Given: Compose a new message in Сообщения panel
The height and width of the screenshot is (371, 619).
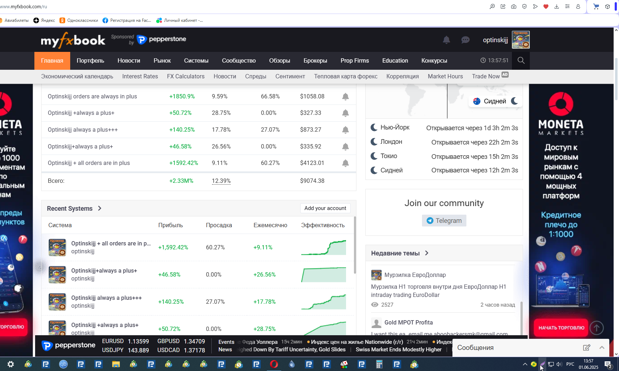Looking at the screenshot, I should (586, 347).
